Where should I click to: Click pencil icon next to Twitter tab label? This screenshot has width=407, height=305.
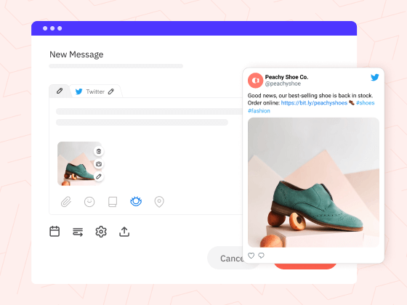click(x=111, y=91)
